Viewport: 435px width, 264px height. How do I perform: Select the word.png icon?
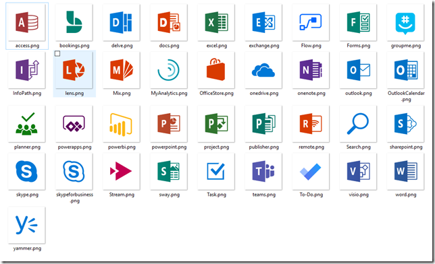(x=405, y=171)
